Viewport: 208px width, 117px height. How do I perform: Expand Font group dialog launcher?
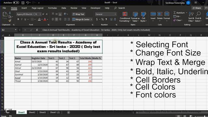click(48, 25)
